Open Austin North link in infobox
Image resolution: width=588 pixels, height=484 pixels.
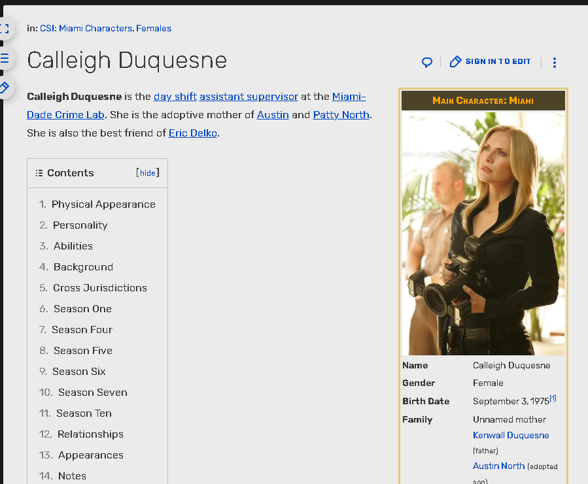click(x=499, y=466)
